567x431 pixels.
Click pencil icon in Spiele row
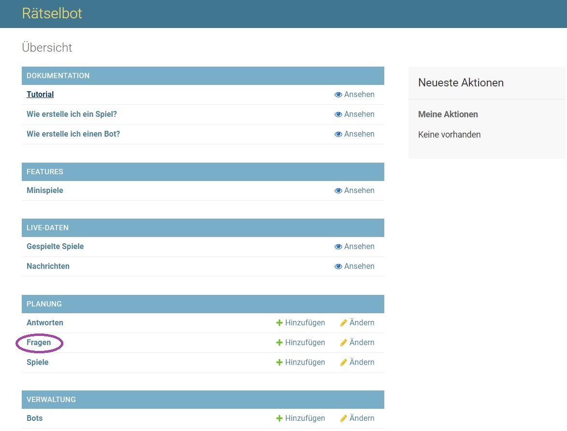344,362
